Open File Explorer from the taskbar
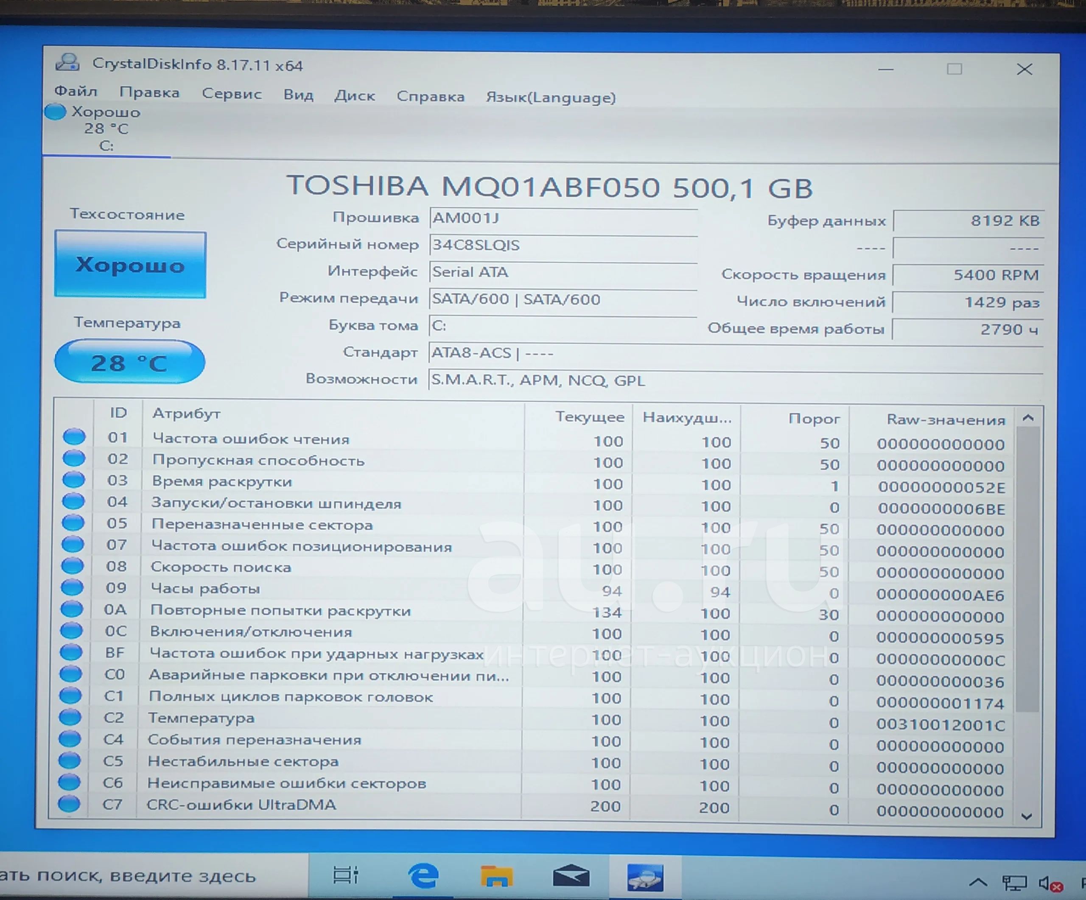1086x900 pixels. [x=496, y=877]
